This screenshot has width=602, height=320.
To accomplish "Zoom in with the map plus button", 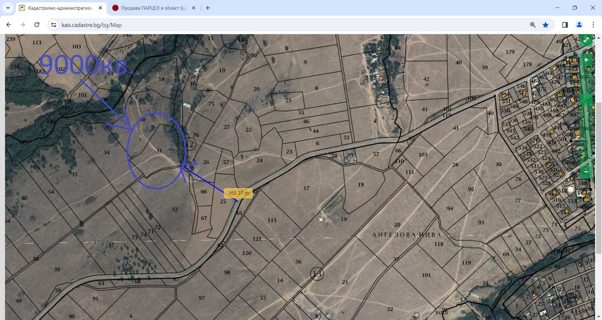I will (x=586, y=60).
